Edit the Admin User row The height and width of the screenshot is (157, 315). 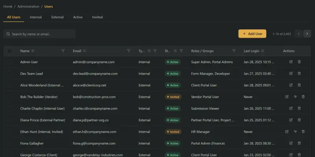(x=291, y=62)
